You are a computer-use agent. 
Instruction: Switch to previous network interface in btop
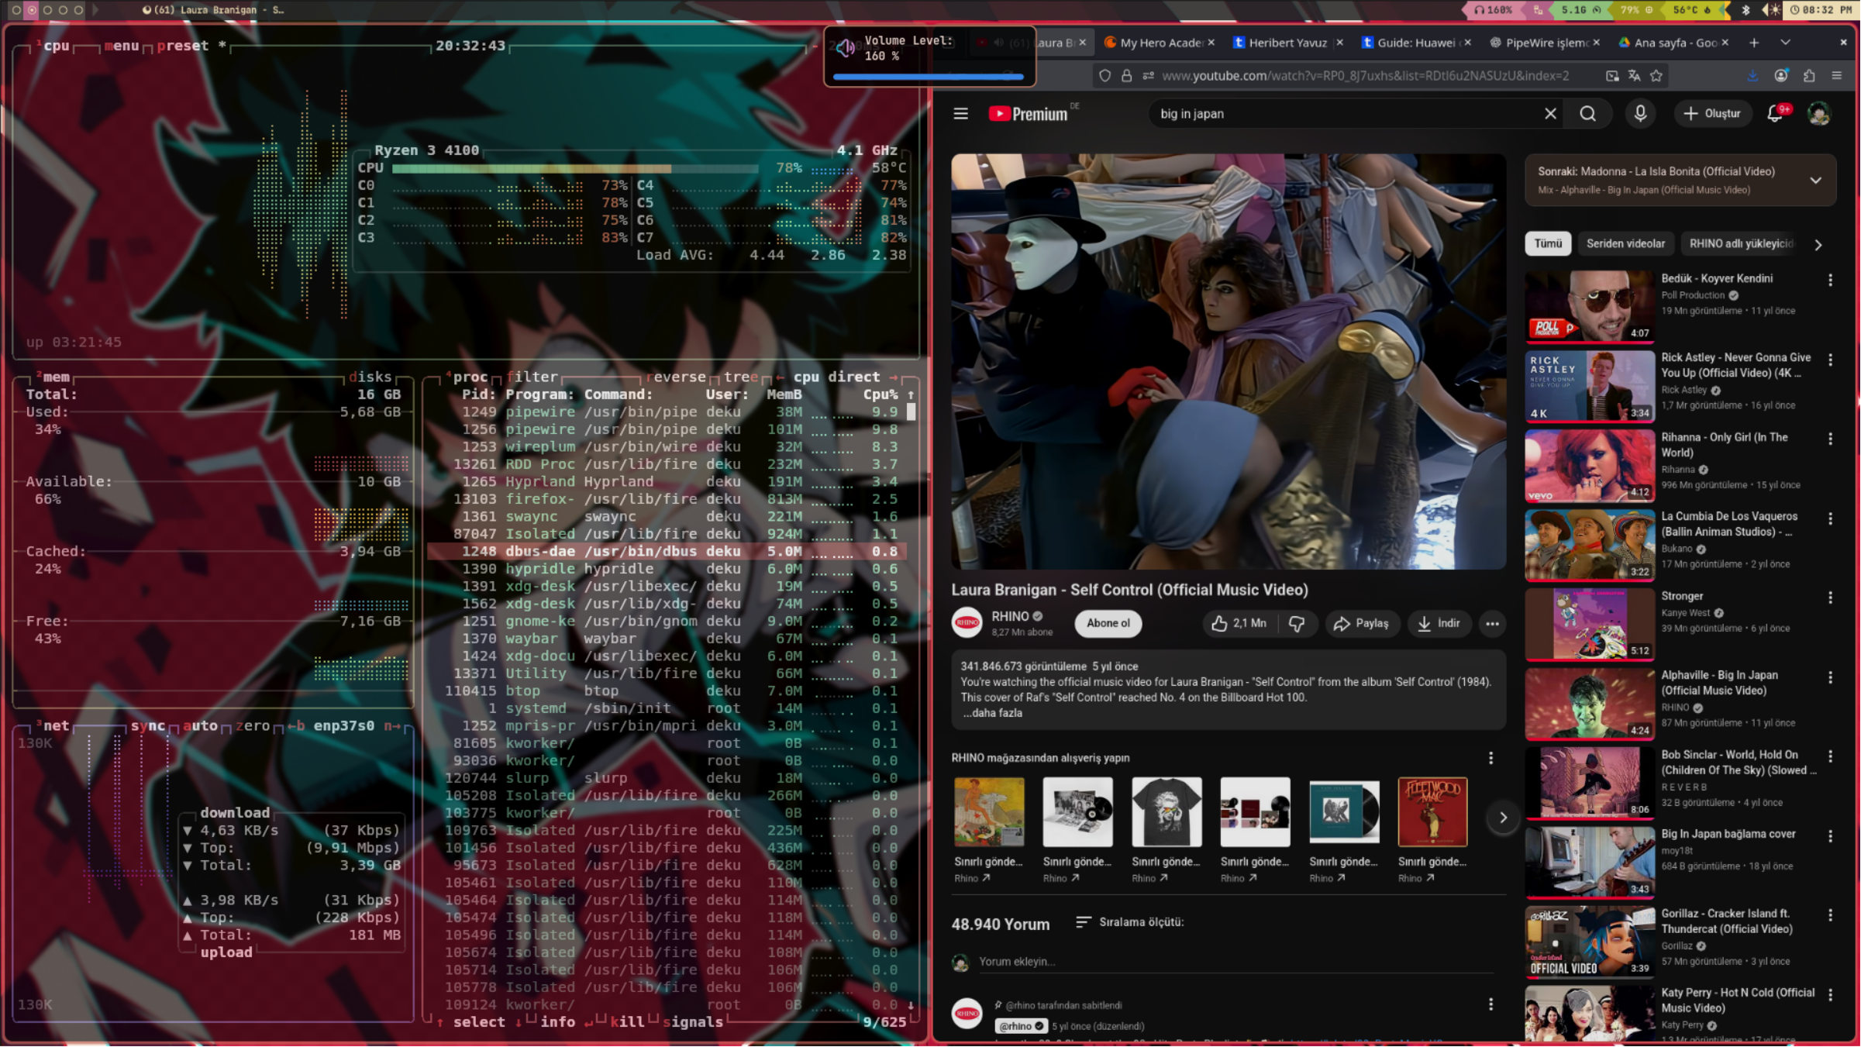(296, 725)
